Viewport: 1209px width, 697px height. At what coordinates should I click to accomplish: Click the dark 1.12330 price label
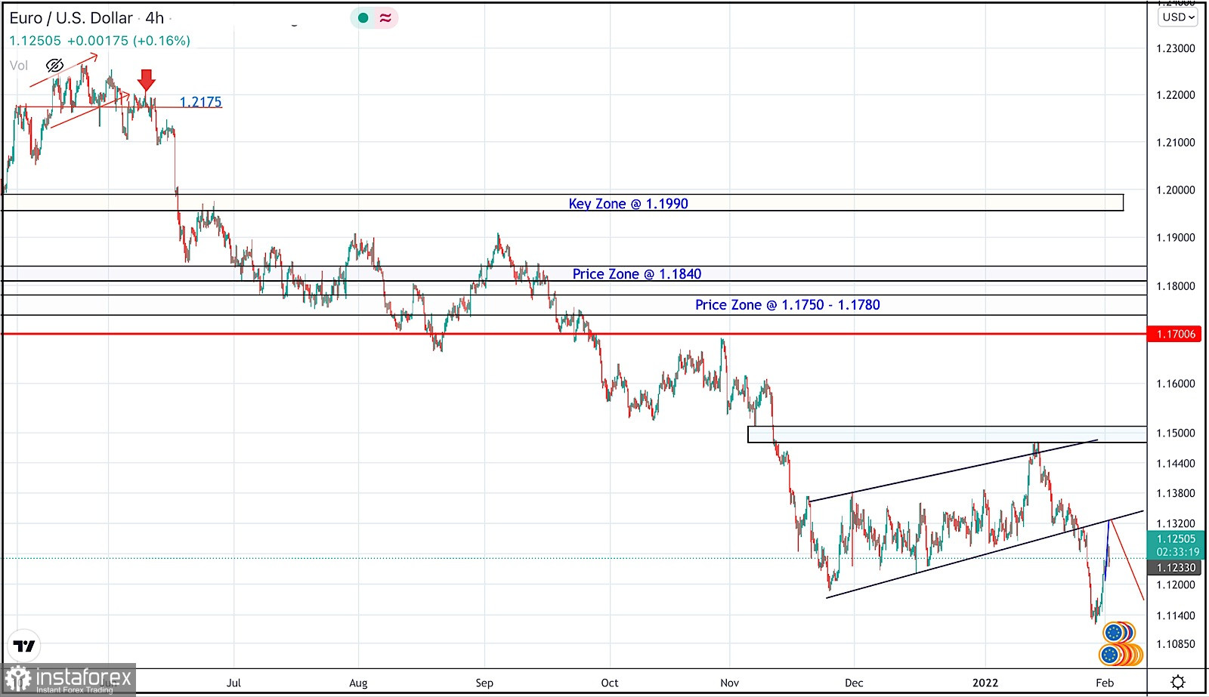(x=1176, y=568)
